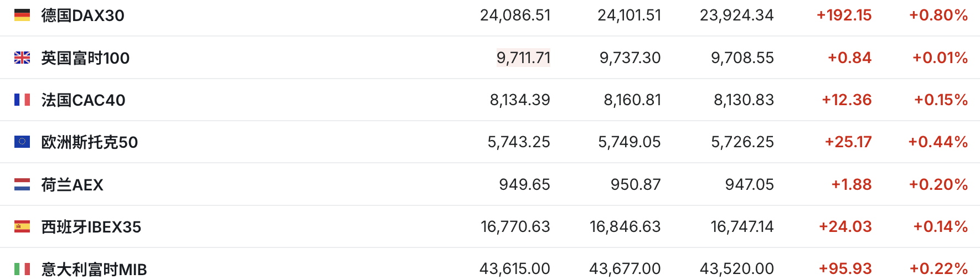Image resolution: width=980 pixels, height=279 pixels.
Task: Open the 西班牙IBEX35 index link
Action: click(x=91, y=227)
